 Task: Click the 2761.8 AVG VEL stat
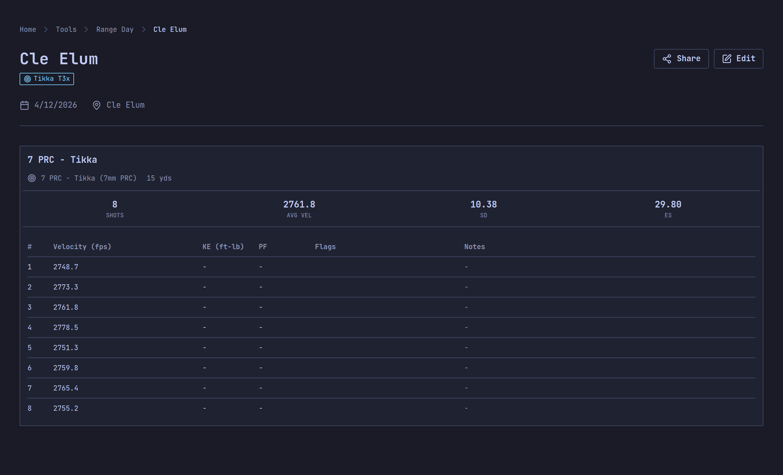click(x=299, y=209)
